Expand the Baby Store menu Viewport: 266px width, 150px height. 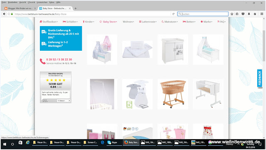click(108, 22)
